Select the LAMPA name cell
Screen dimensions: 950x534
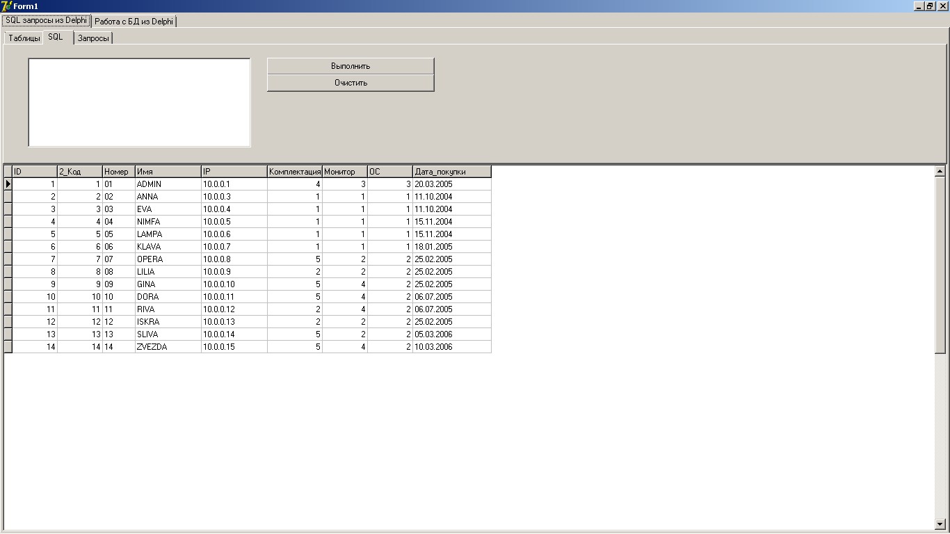(168, 234)
